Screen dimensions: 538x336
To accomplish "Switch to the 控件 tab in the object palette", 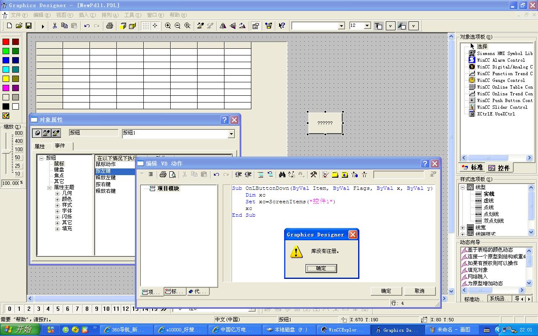I will point(499,168).
